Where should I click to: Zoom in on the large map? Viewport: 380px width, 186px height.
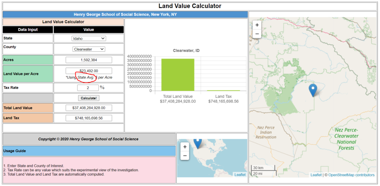(x=257, y=25)
